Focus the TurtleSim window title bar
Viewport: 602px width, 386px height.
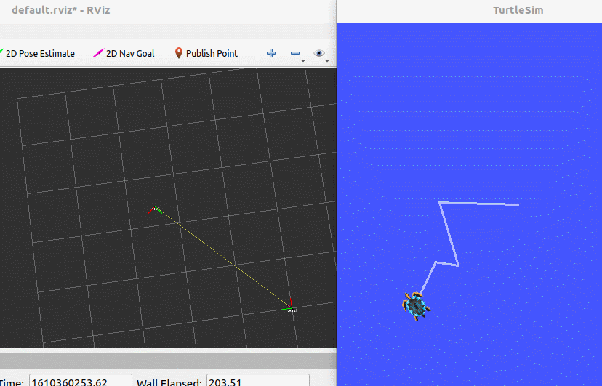[518, 10]
